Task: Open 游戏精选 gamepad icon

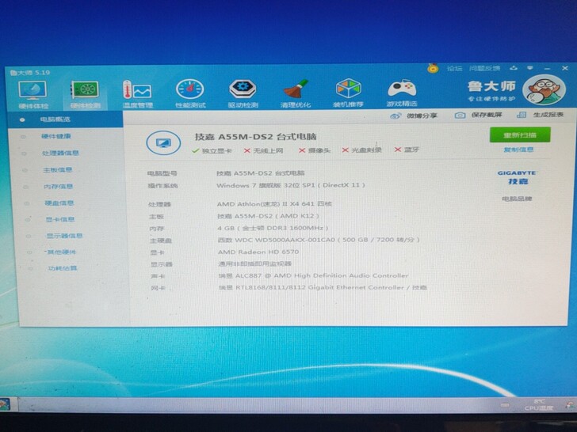Action: (x=402, y=93)
